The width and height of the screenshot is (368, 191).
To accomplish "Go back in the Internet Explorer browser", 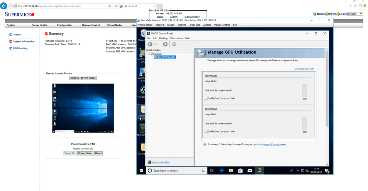I will (4, 6).
